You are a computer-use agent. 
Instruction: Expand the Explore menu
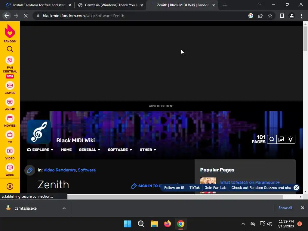(x=40, y=150)
